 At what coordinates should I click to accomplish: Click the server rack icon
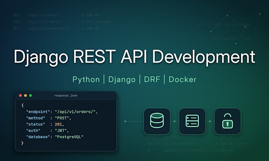(x=192, y=121)
